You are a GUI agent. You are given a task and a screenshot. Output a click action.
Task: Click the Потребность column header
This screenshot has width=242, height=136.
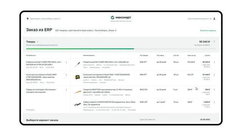(31, 56)
